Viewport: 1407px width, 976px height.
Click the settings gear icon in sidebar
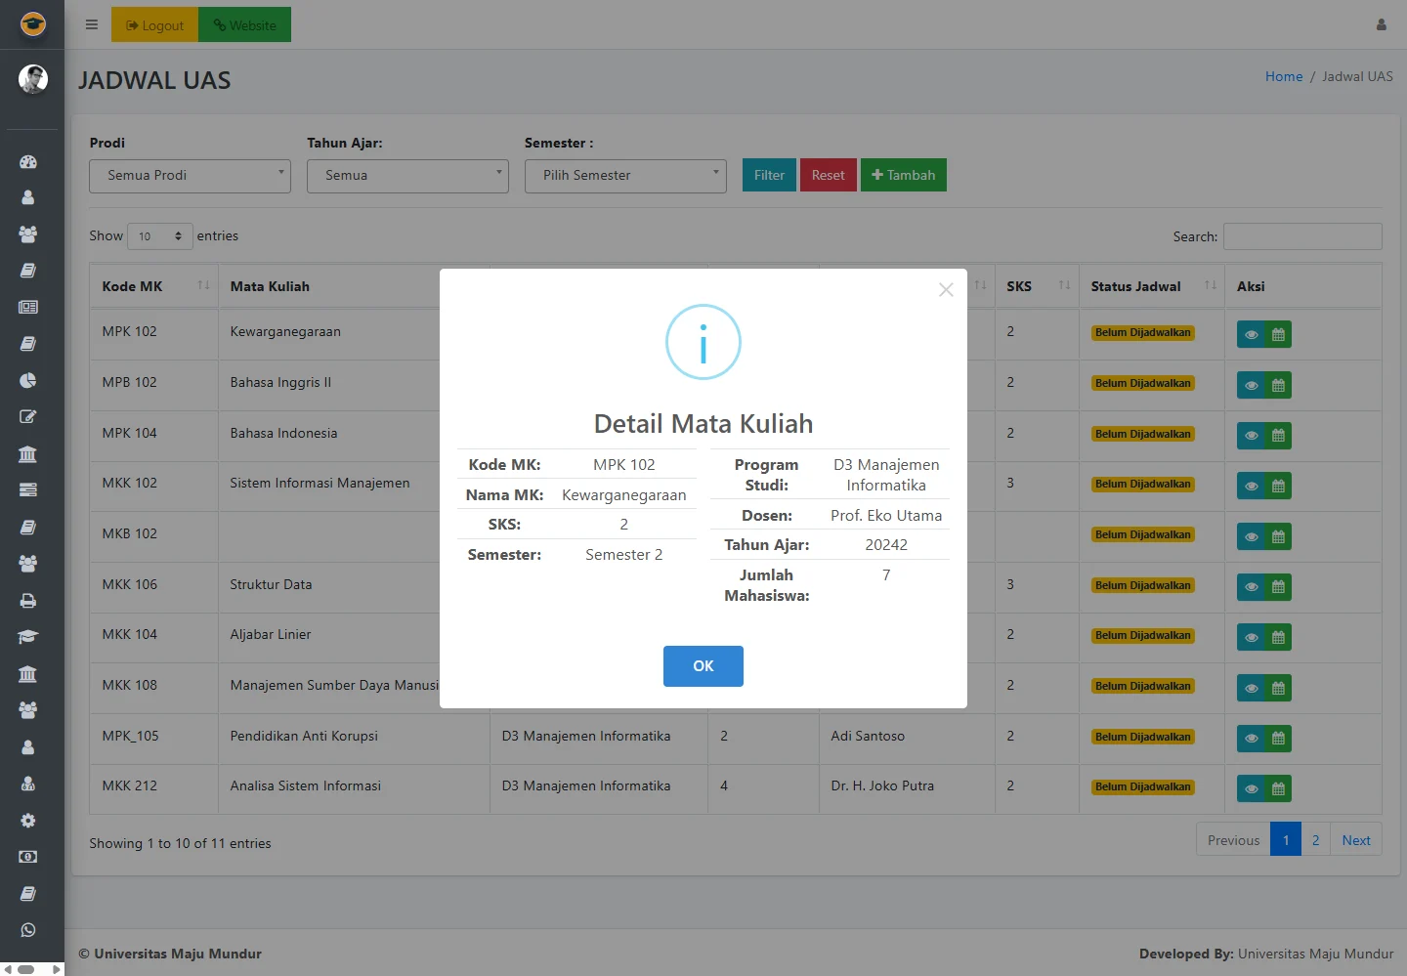(x=28, y=821)
